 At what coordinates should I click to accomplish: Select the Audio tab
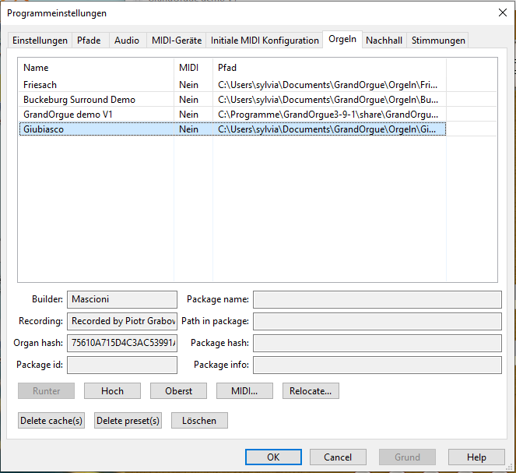tap(127, 41)
